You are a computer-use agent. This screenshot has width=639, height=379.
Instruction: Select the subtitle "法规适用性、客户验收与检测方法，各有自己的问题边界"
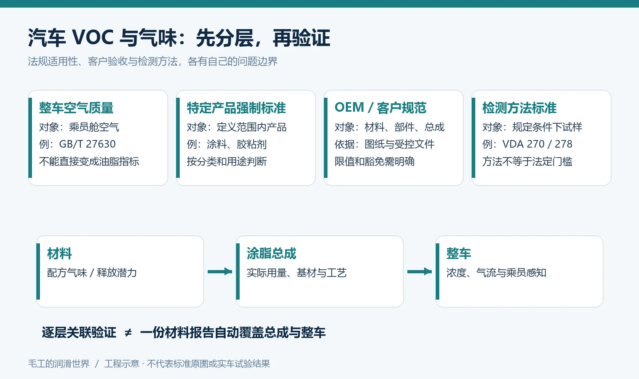(153, 61)
